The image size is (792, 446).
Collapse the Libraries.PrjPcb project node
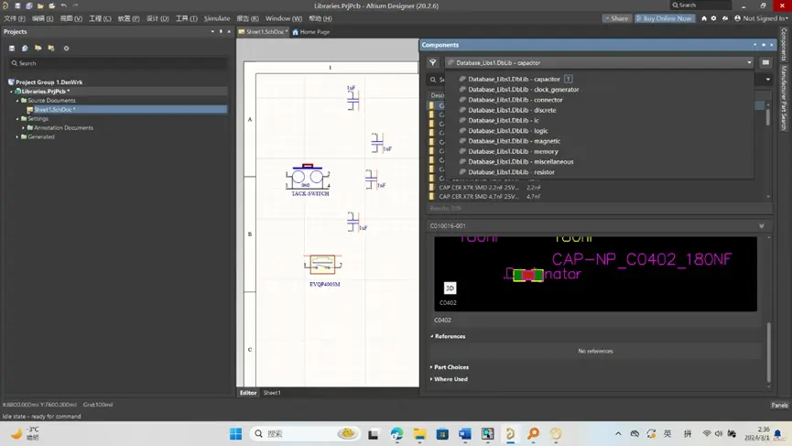(x=12, y=92)
